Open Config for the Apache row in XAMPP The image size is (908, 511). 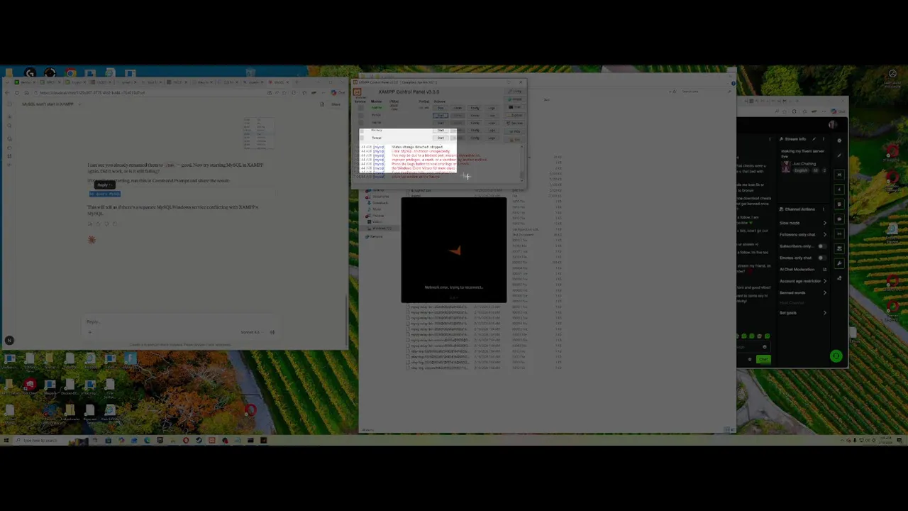point(475,108)
